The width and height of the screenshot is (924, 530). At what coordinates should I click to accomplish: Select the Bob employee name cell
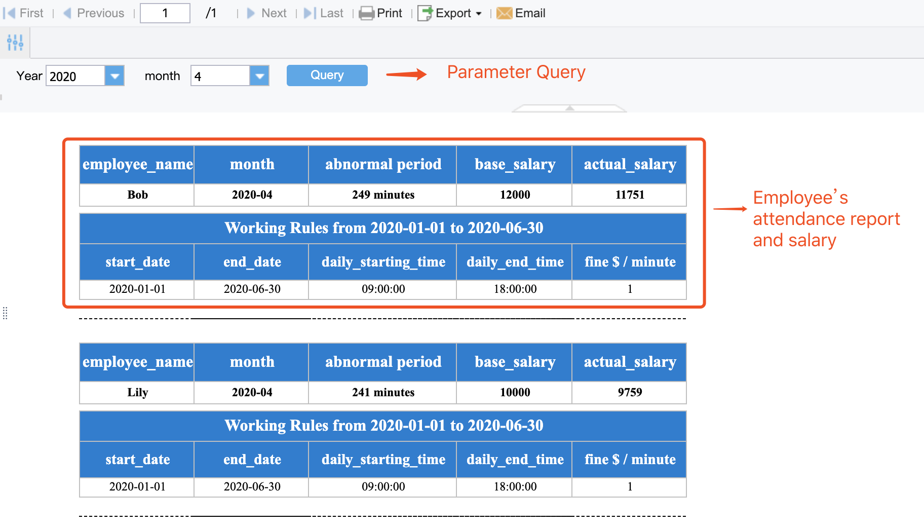point(137,195)
